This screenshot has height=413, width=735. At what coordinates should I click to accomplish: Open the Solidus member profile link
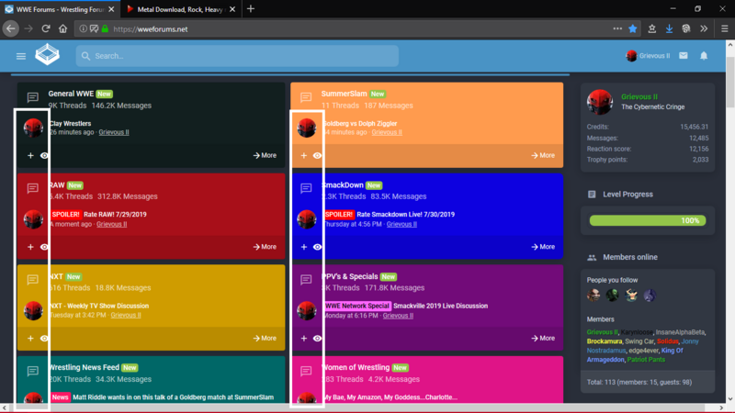668,341
